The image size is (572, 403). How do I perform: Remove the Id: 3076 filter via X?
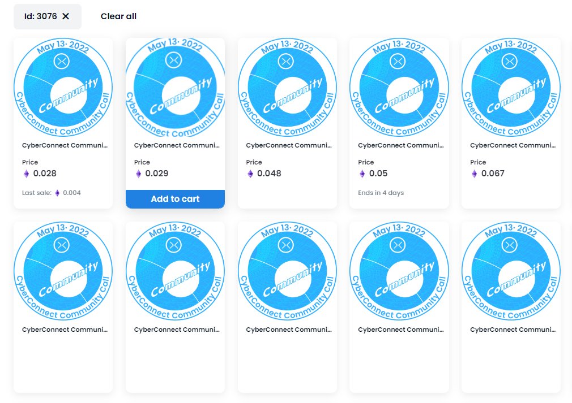[x=66, y=16]
